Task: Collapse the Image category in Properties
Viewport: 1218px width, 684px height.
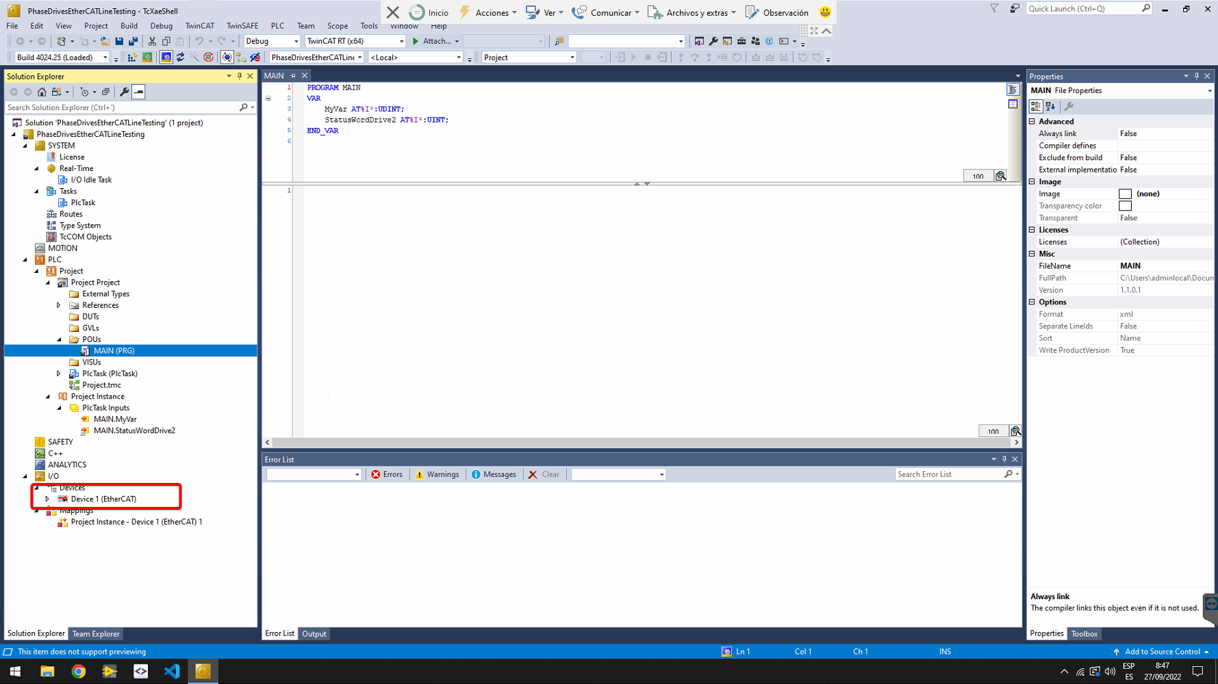Action: (x=1032, y=181)
